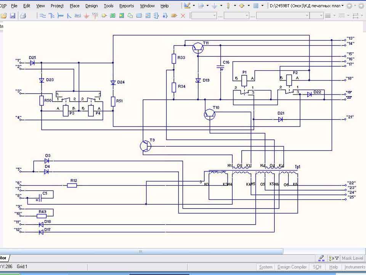The width and height of the screenshot is (366, 275).
Task: Click the Help panel button in status bar
Action: [x=334, y=267]
